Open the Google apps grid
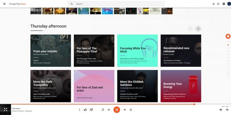The image size is (231, 115). click(218, 4)
